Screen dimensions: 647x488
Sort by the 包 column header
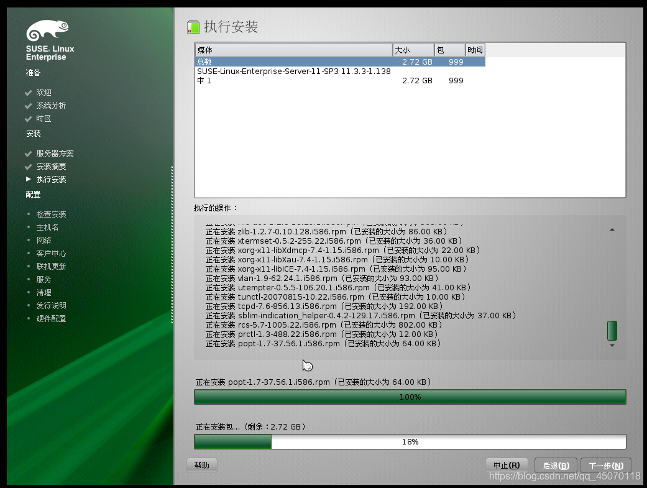pyautogui.click(x=450, y=50)
